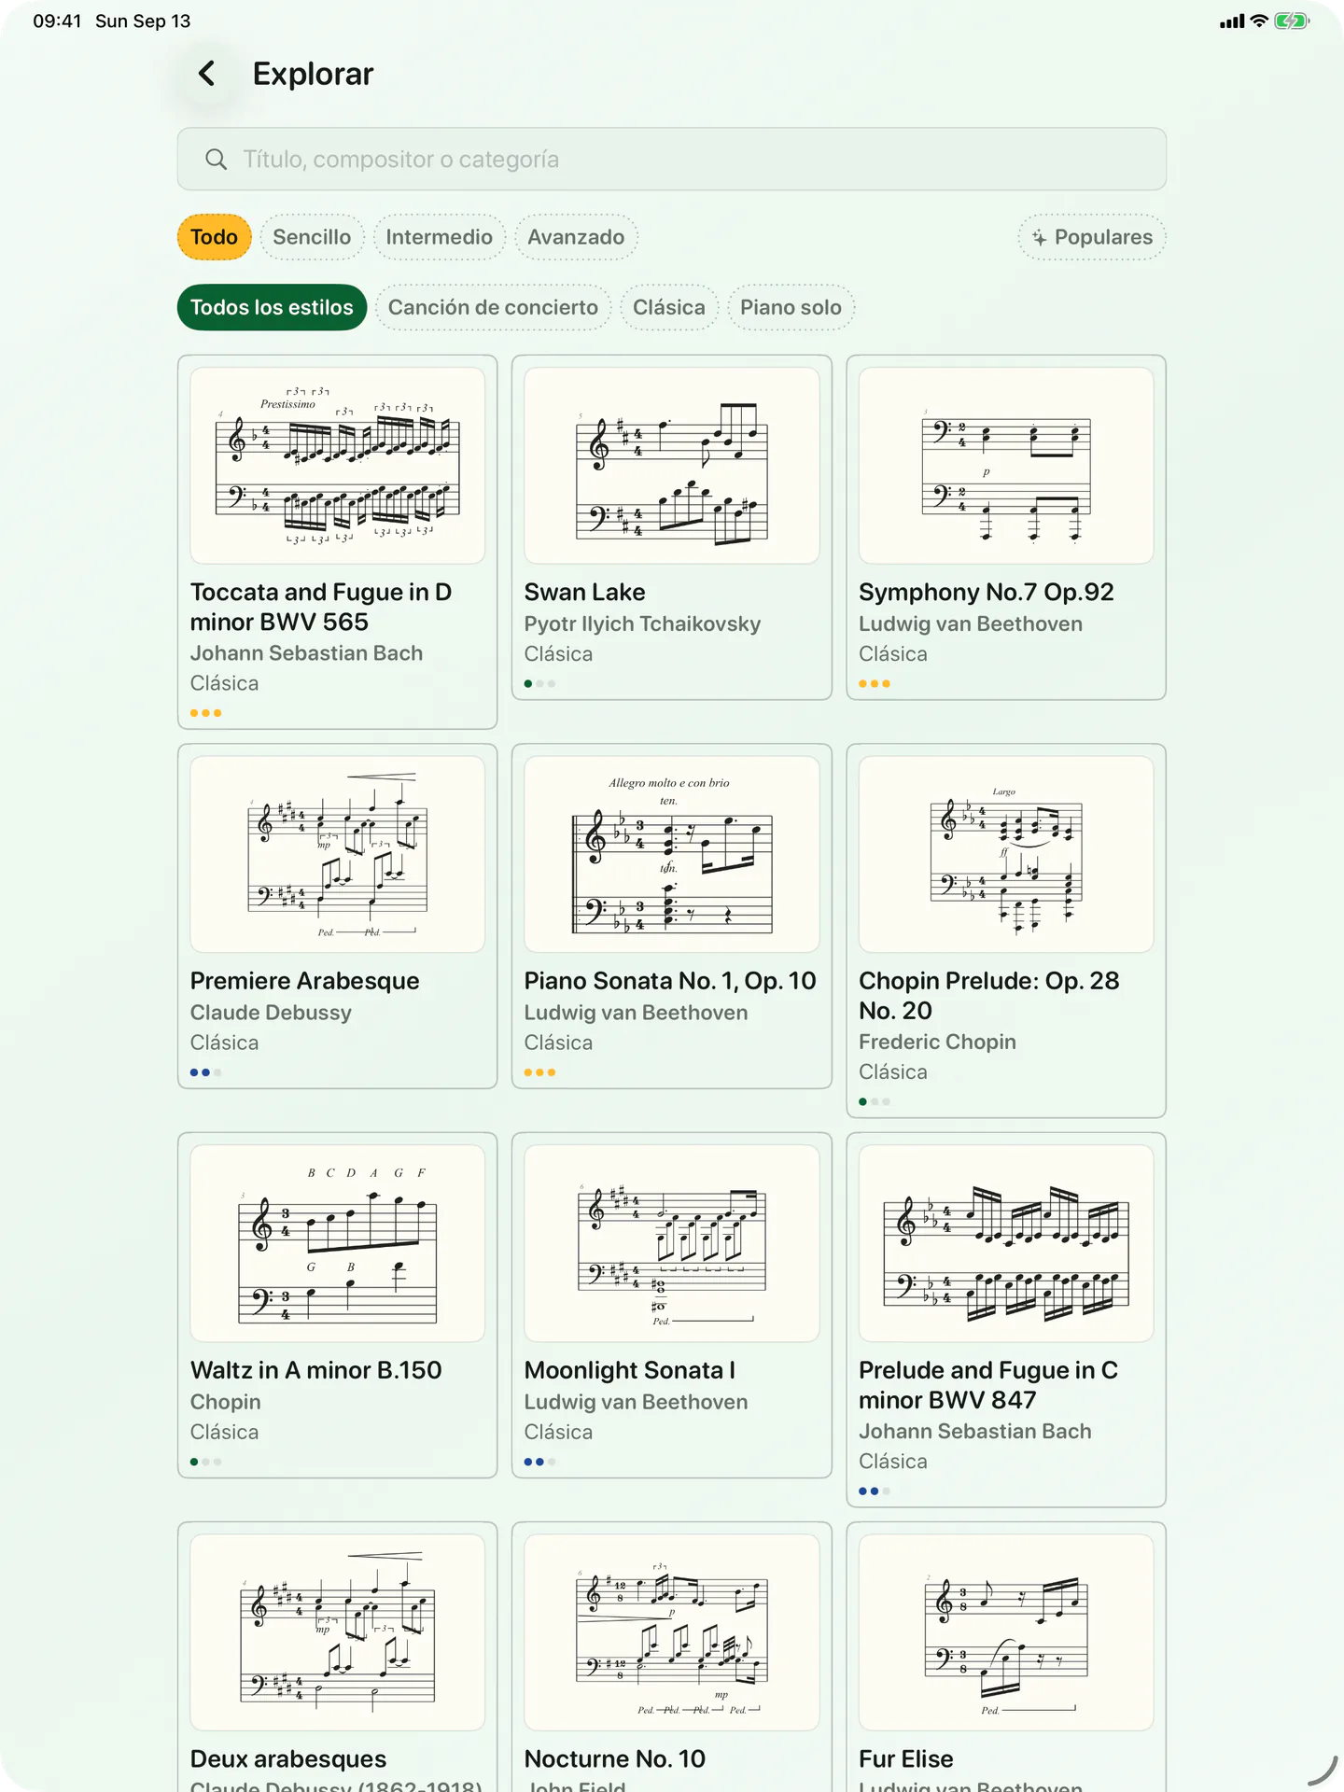
Task: Open the Swan Lake sheet thumbnail
Action: click(671, 465)
